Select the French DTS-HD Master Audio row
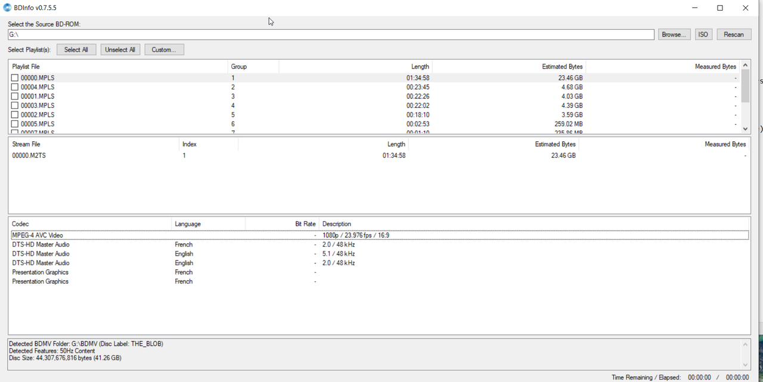 379,244
